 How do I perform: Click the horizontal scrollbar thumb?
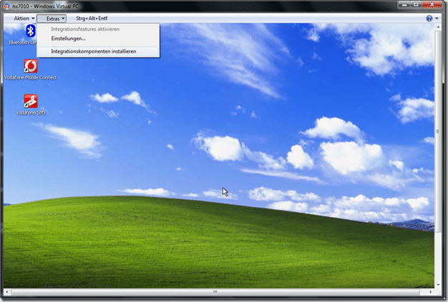(x=215, y=292)
